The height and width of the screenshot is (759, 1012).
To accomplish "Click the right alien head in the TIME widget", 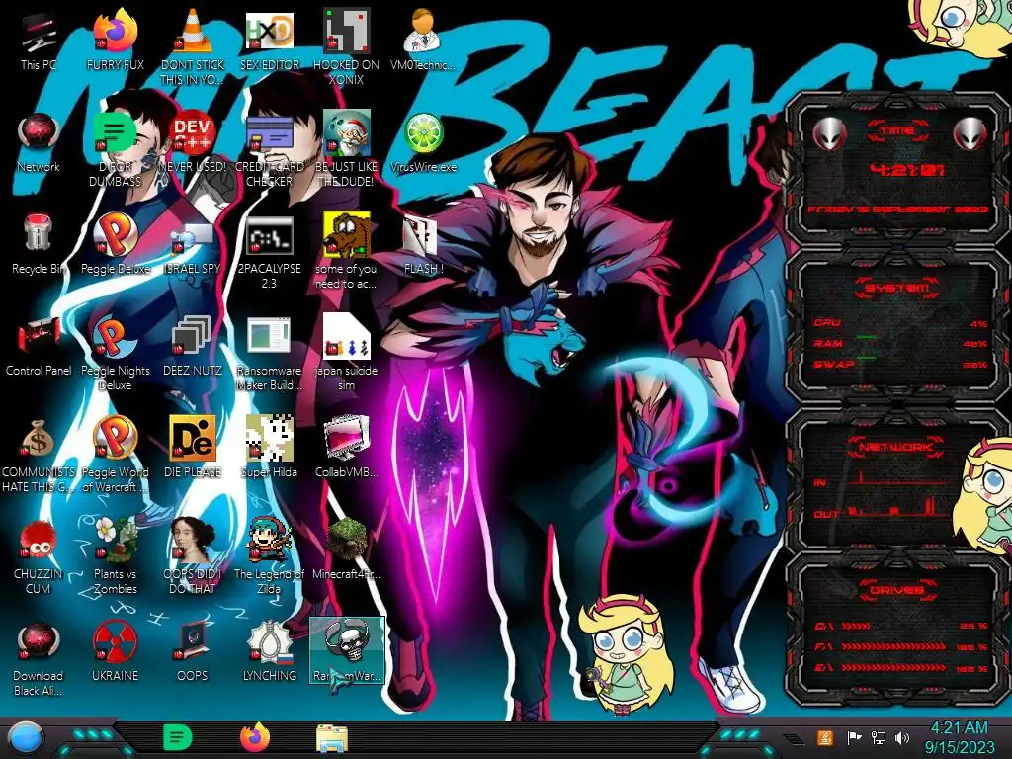I will click(x=970, y=133).
